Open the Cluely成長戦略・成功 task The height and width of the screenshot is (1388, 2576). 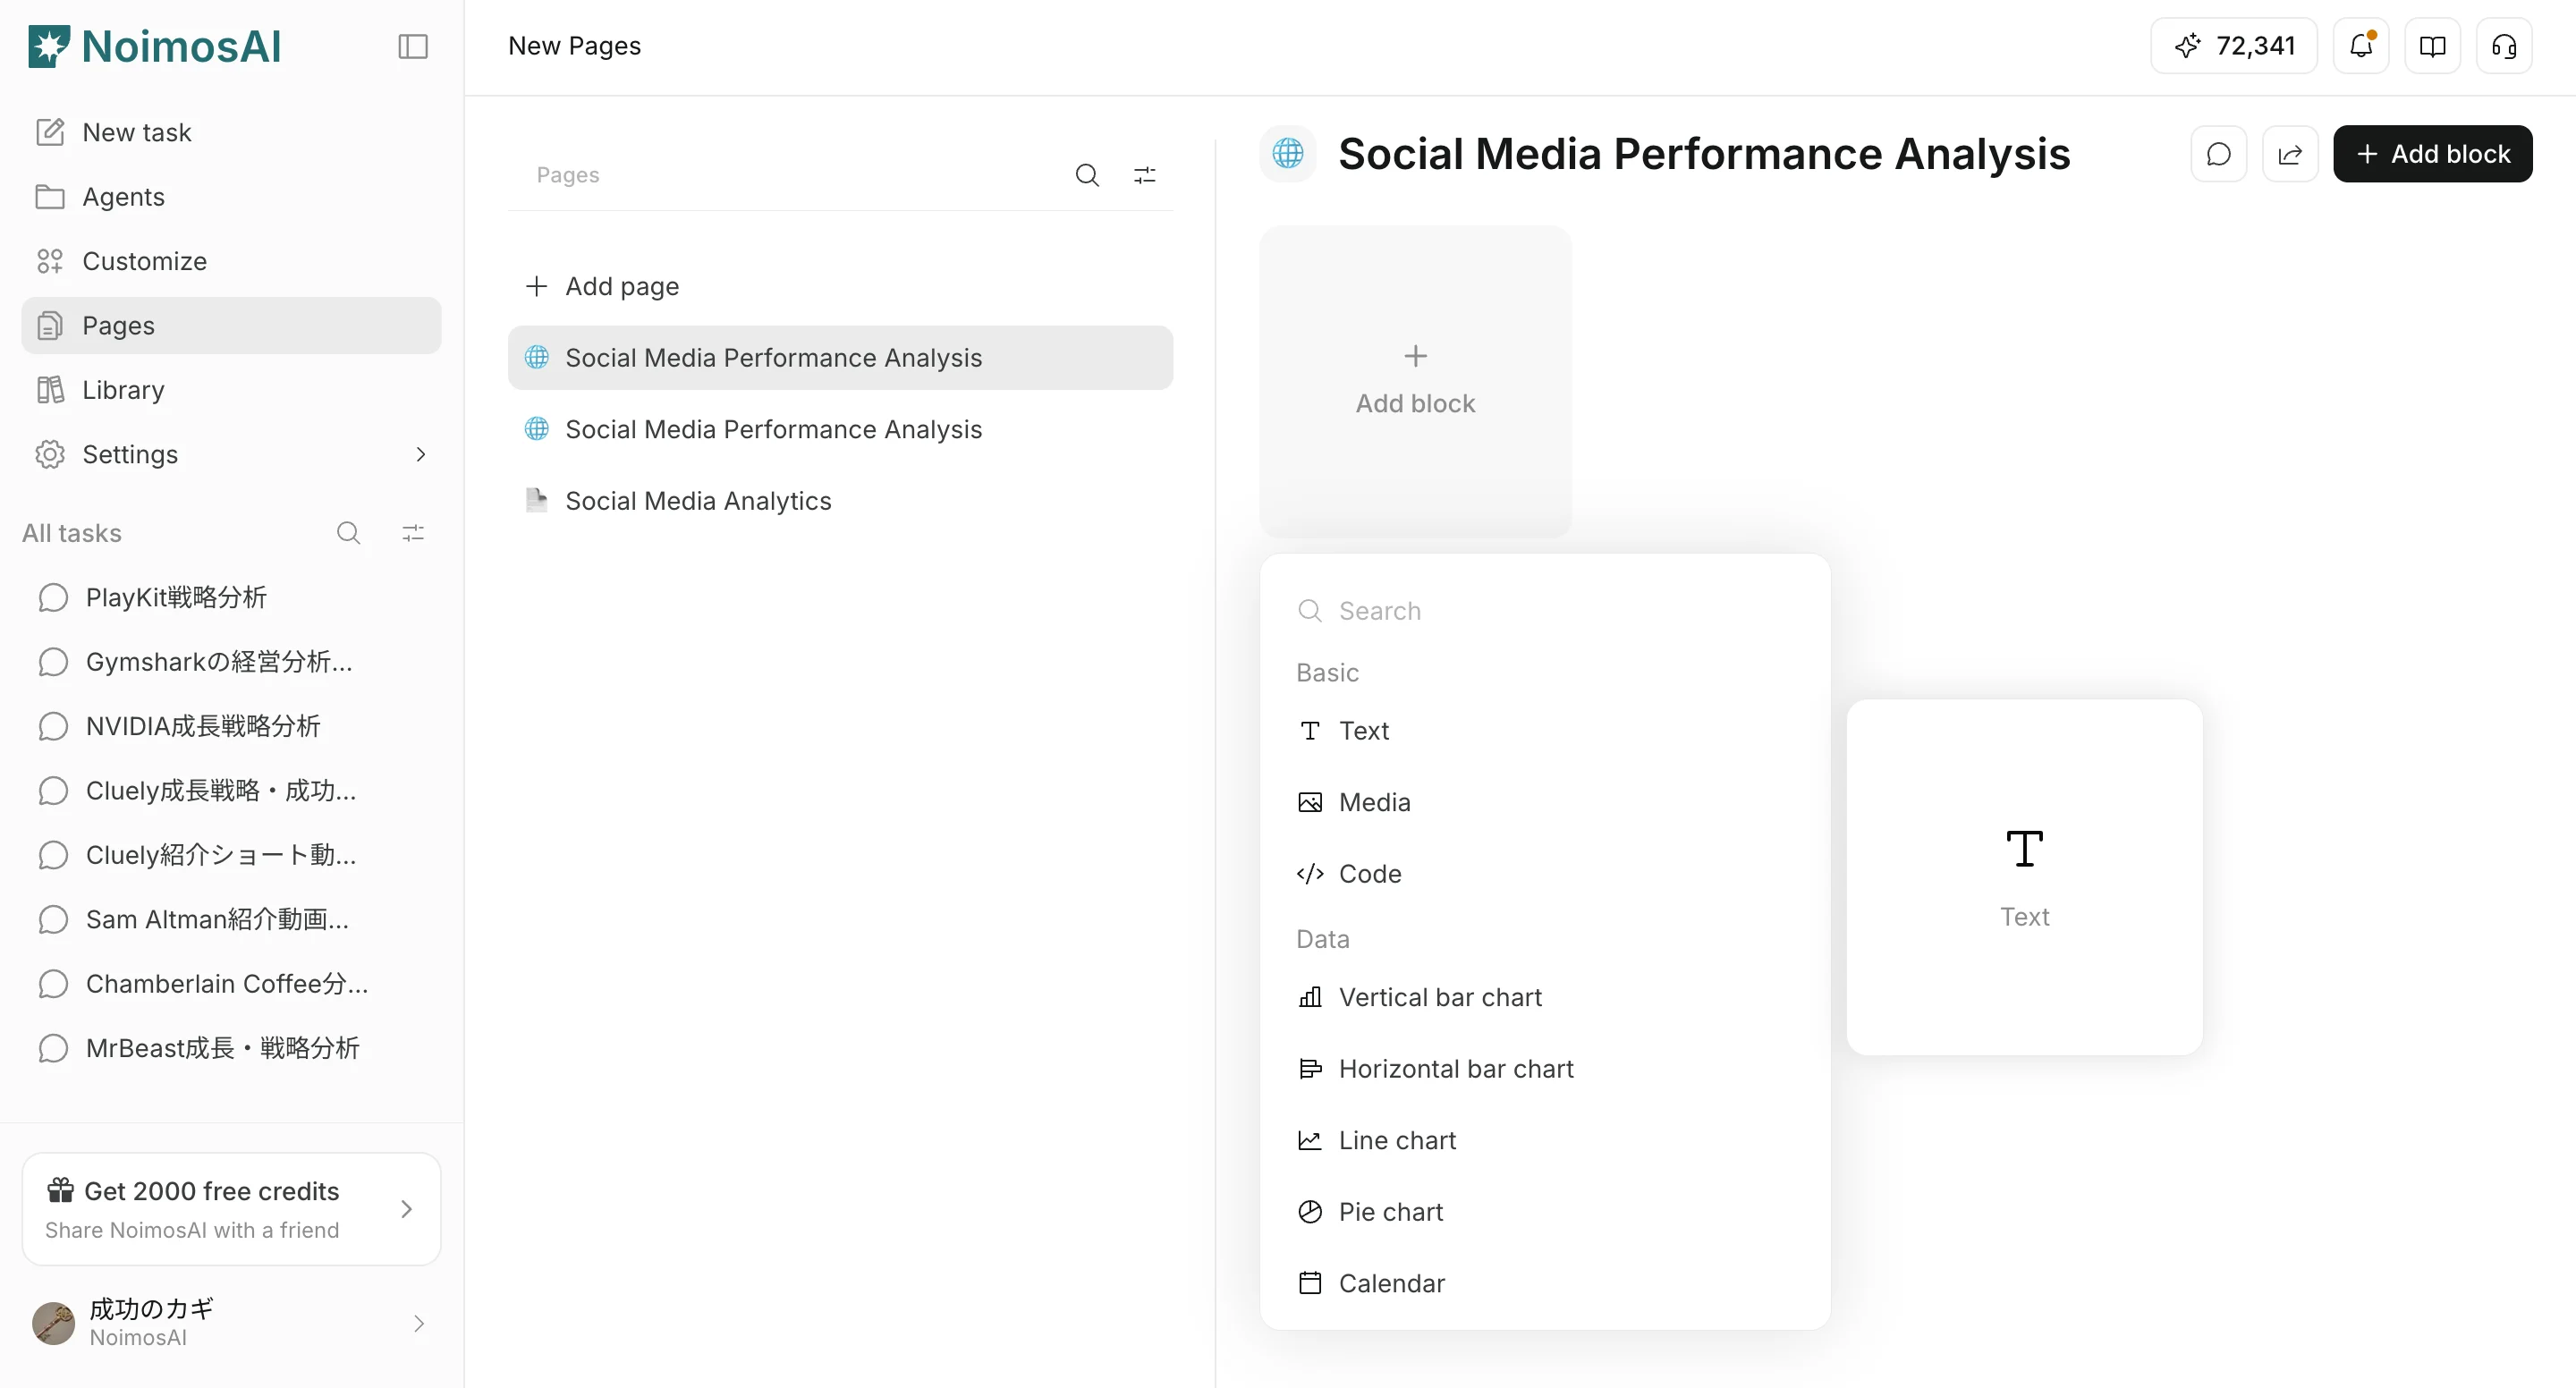point(232,791)
